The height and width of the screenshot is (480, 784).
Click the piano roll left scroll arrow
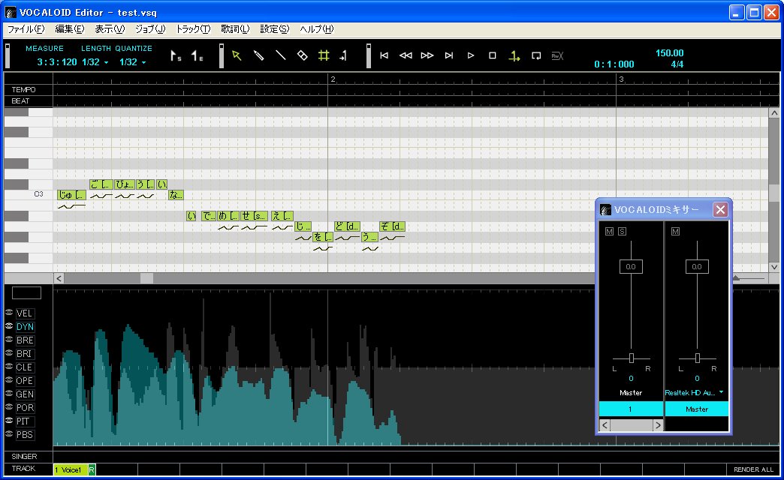pyautogui.click(x=59, y=278)
